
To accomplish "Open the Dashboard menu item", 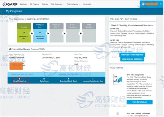I will [24, 4].
